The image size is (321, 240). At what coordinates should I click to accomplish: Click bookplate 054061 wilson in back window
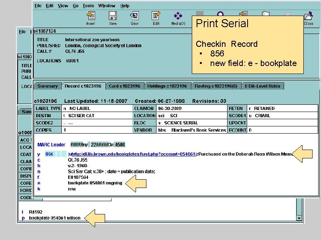55,218
